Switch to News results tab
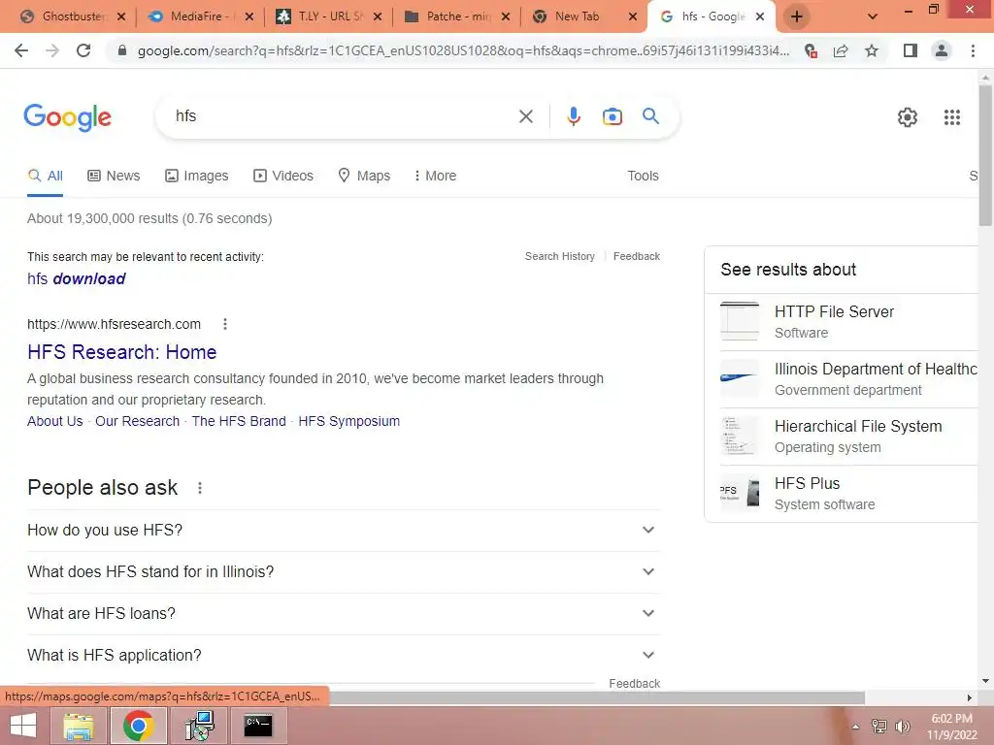 click(x=114, y=176)
